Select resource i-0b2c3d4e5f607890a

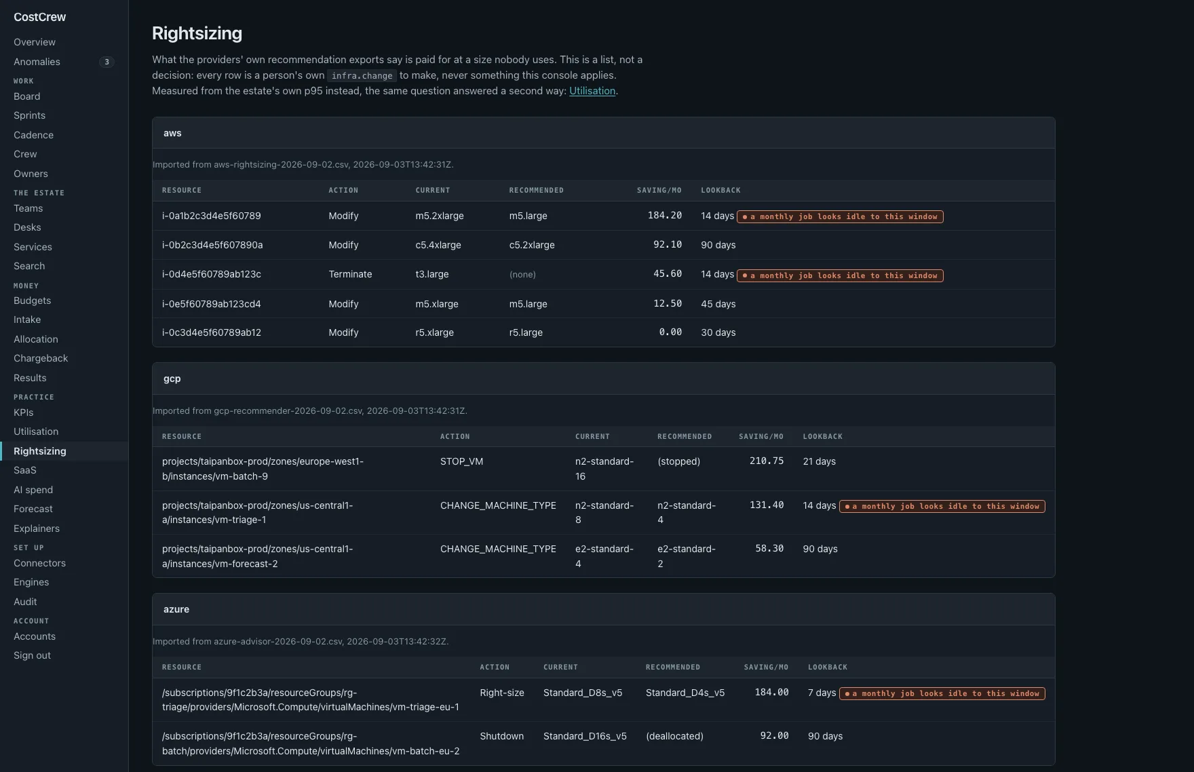pyautogui.click(x=212, y=245)
